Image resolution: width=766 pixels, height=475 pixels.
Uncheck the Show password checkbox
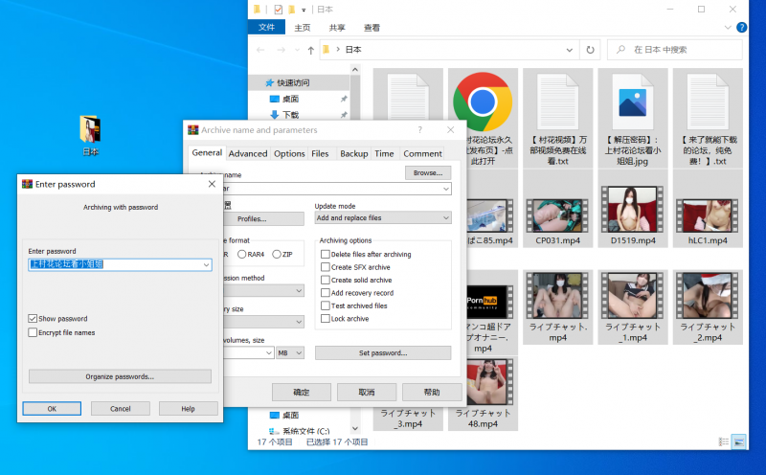[x=33, y=318]
